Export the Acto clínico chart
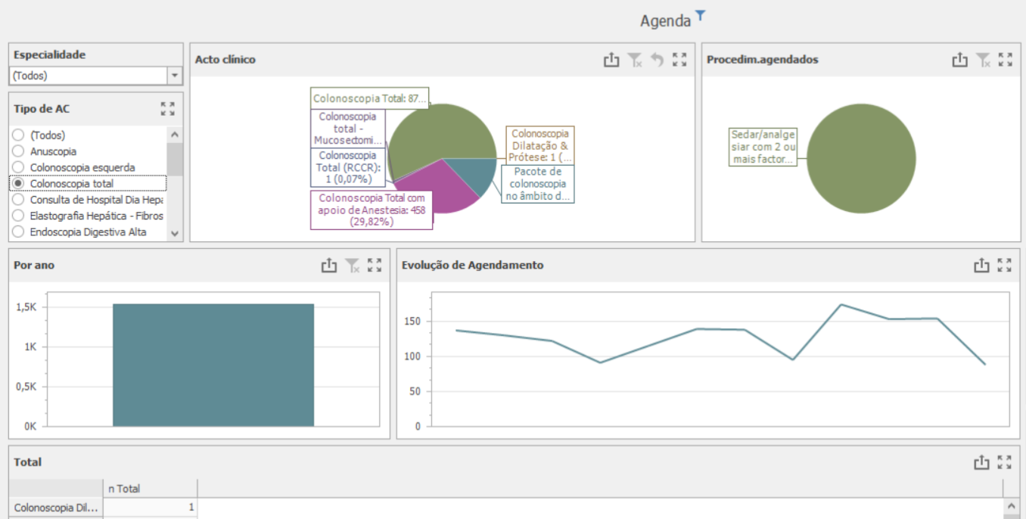Image resolution: width=1026 pixels, height=519 pixels. [611, 60]
